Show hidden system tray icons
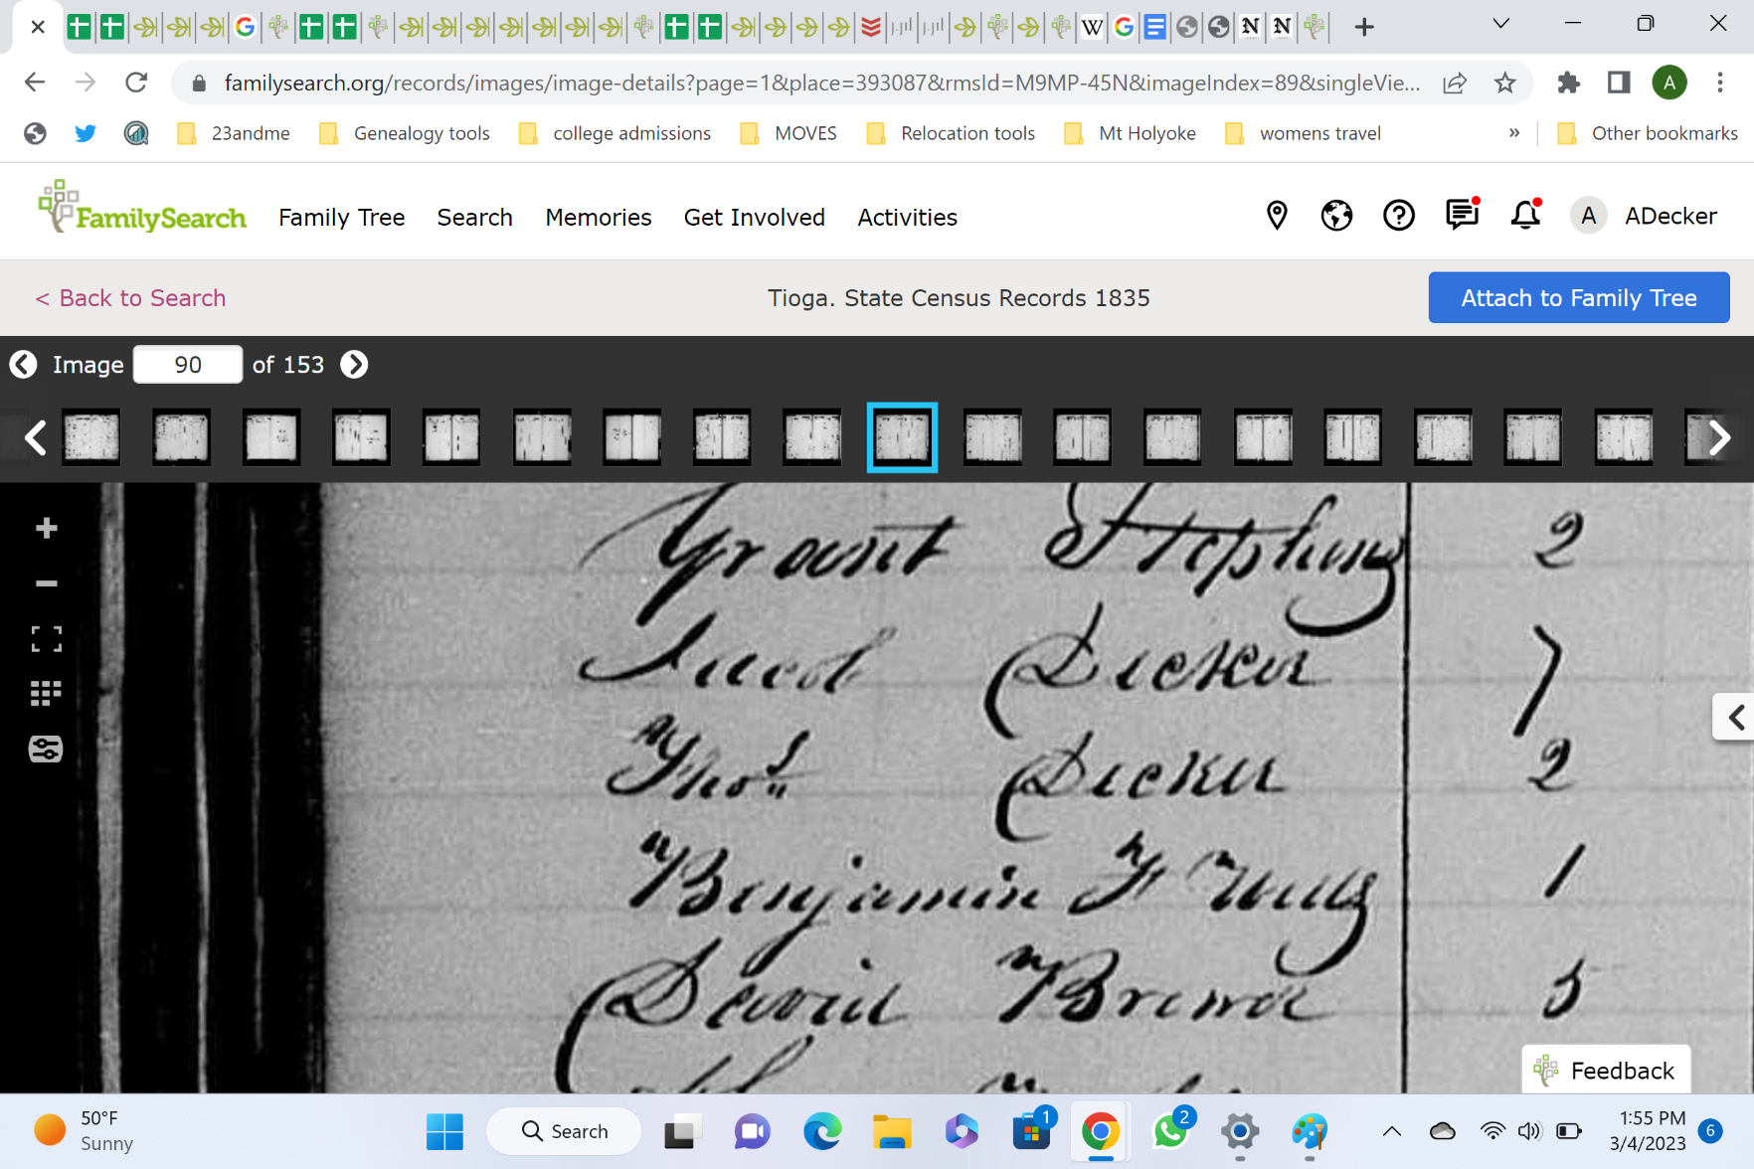The width and height of the screenshot is (1754, 1169). tap(1392, 1131)
